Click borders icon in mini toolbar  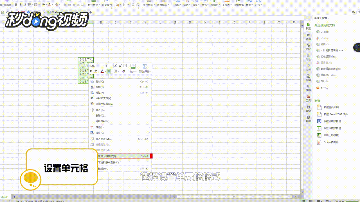pyautogui.click(x=115, y=71)
